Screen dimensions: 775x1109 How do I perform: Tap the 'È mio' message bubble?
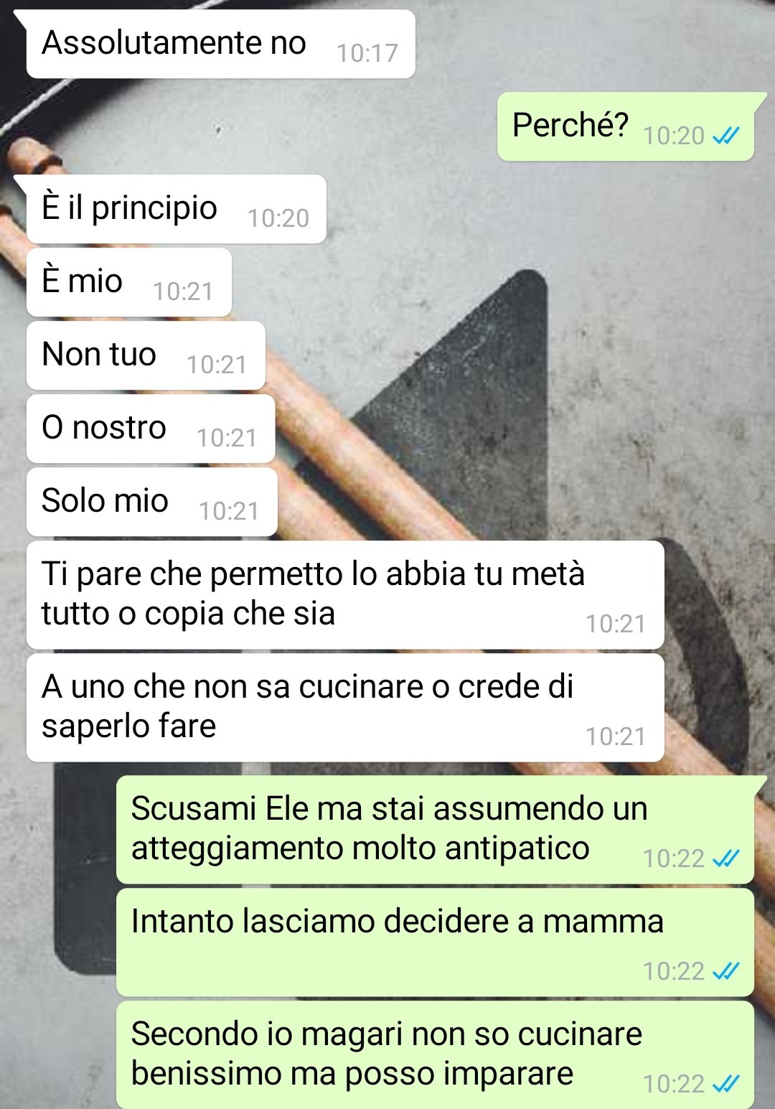click(x=129, y=282)
